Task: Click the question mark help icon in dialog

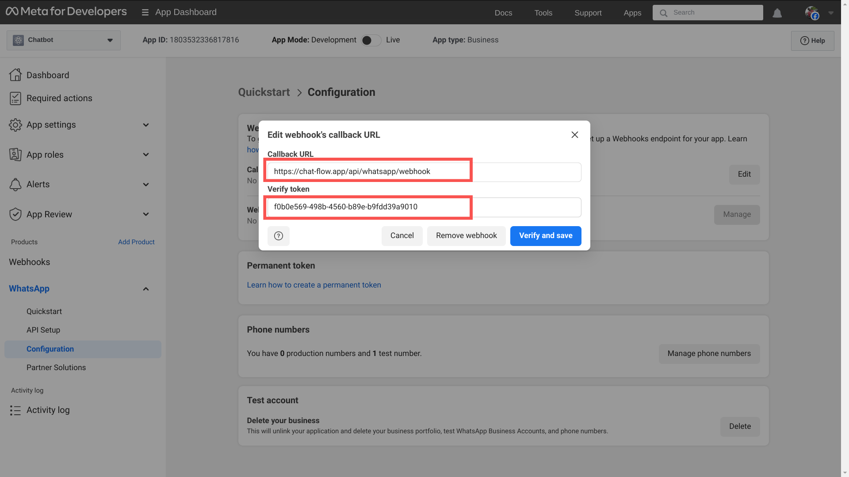Action: (x=279, y=236)
